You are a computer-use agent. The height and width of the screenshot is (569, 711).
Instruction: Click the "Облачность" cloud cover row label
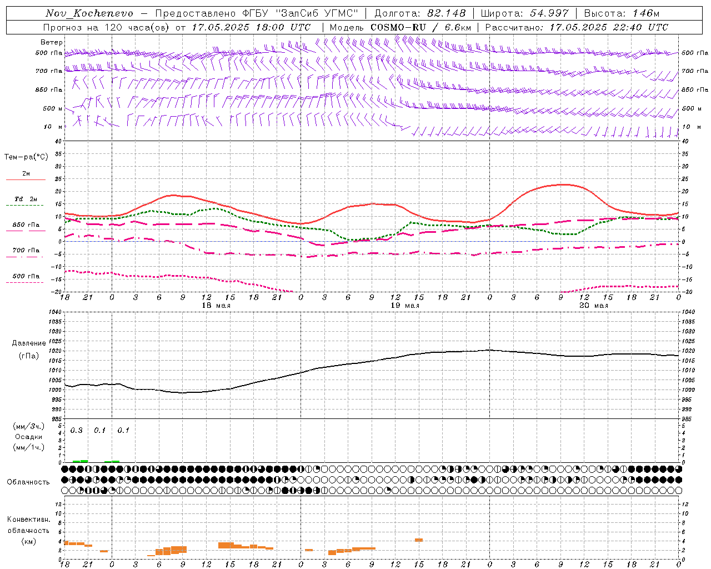coord(28,482)
